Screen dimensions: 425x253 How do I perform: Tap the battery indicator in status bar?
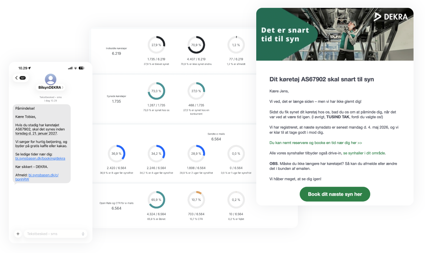pos(81,68)
